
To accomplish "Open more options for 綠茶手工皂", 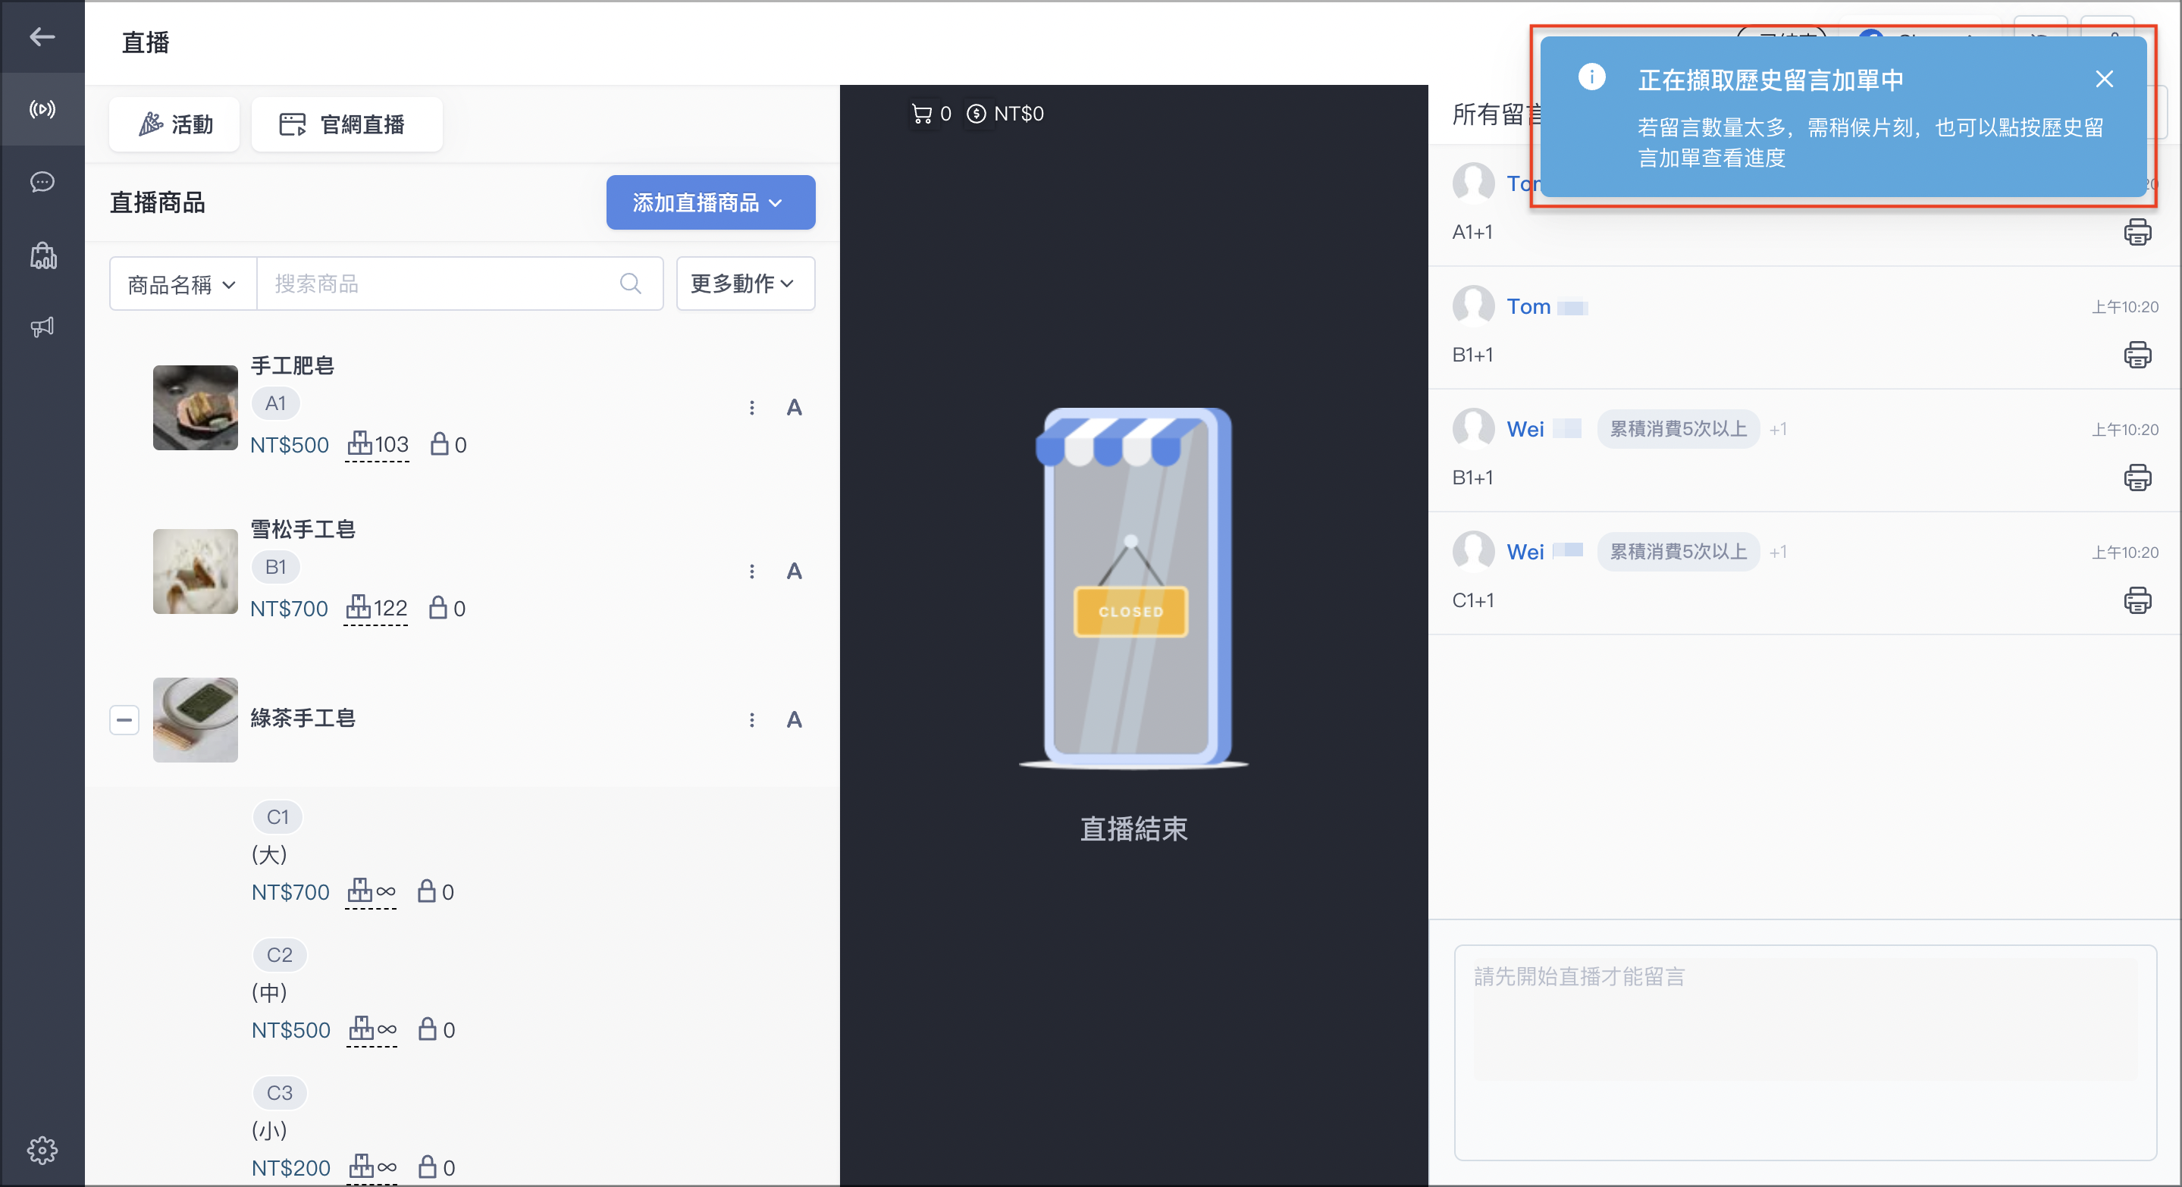I will tap(751, 719).
